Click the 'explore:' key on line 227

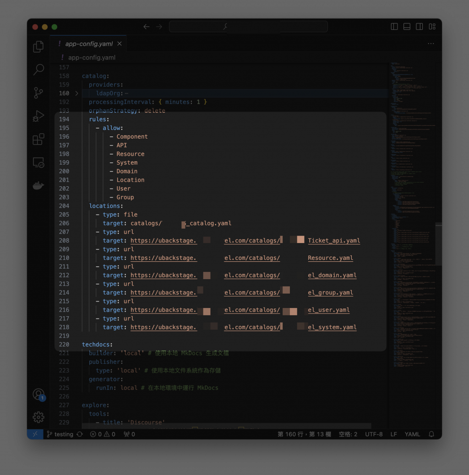[x=96, y=405]
